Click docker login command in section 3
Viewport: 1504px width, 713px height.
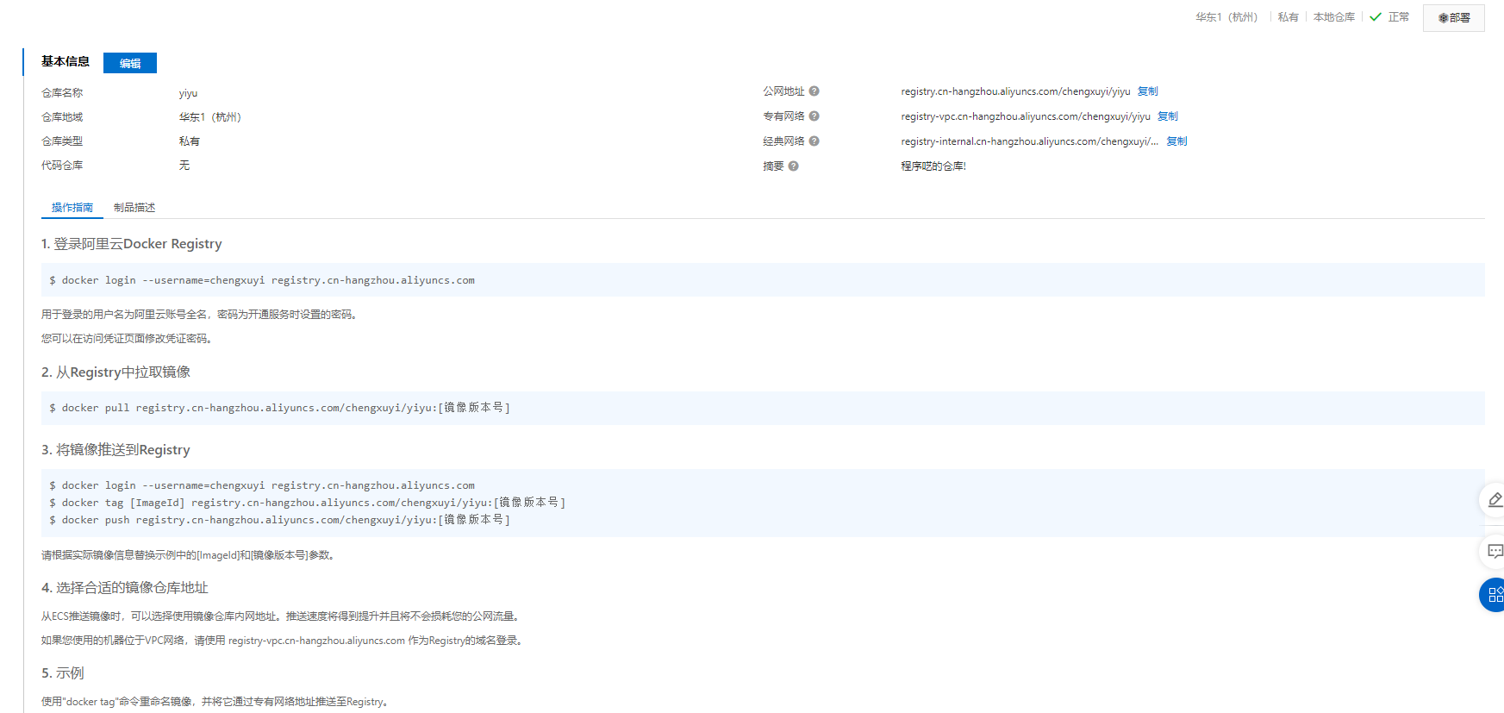(x=262, y=485)
